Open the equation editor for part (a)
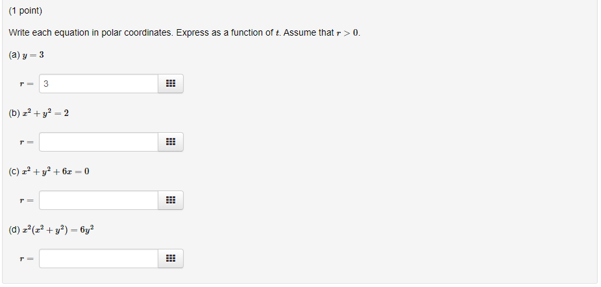 [171, 84]
